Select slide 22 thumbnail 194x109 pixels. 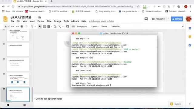coord(18,64)
